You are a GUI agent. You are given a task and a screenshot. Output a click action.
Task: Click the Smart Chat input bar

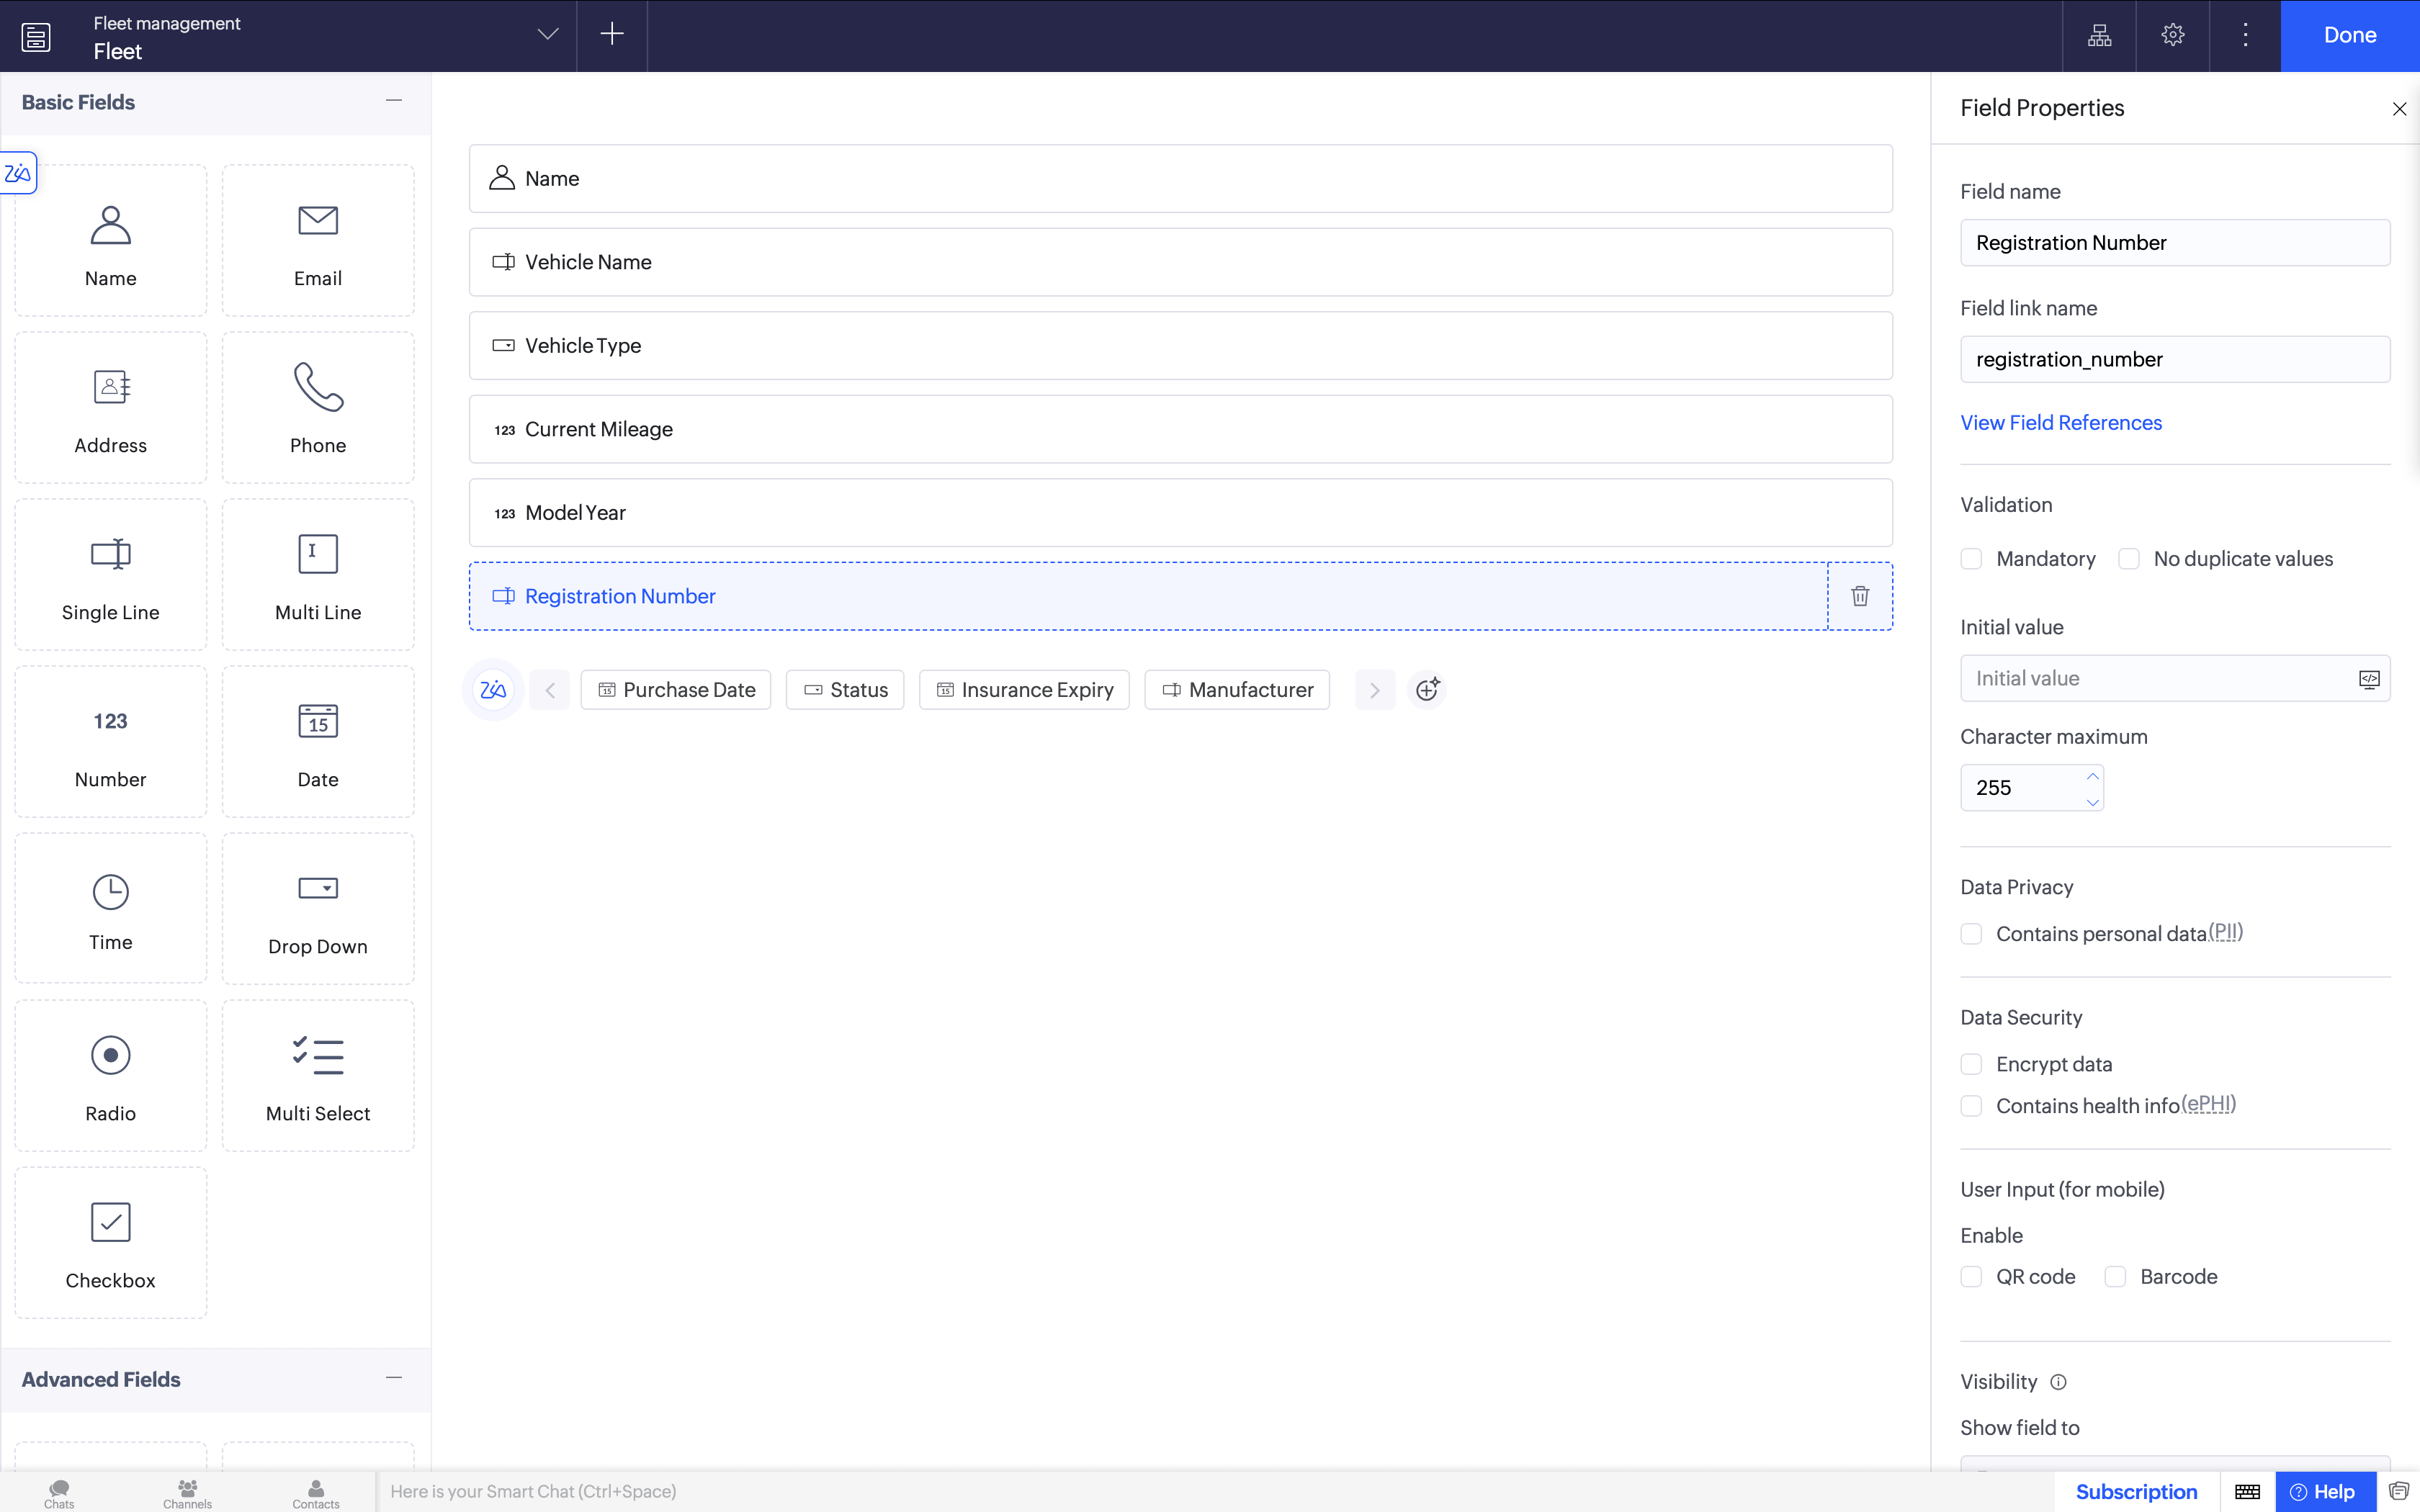(x=1215, y=1492)
